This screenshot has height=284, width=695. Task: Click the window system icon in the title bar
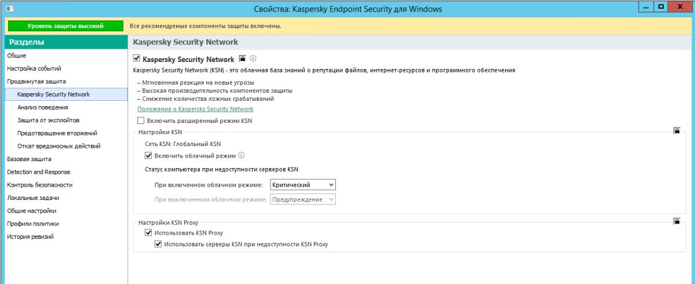click(x=5, y=9)
